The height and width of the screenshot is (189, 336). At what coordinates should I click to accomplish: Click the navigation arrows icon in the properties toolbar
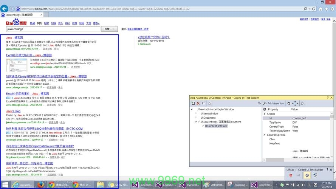click(x=295, y=103)
